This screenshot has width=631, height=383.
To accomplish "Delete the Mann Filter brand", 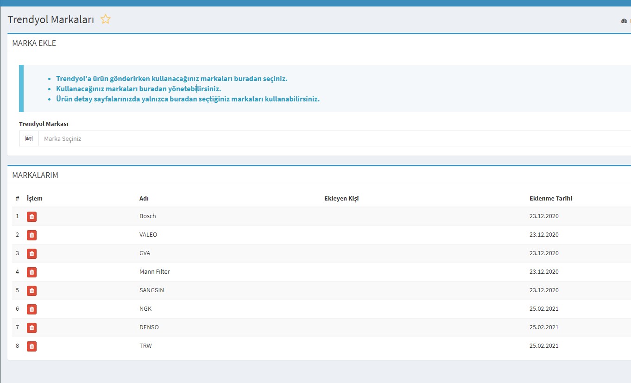I will point(32,272).
